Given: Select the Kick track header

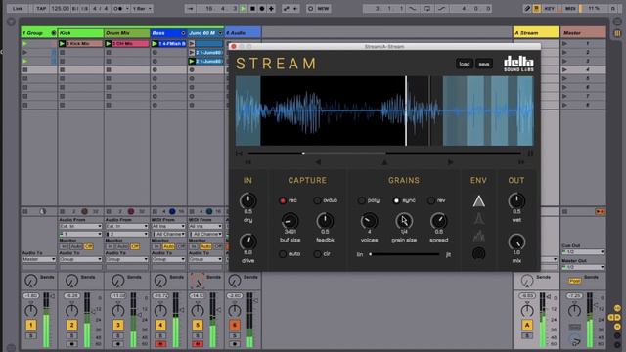Looking at the screenshot, I should point(80,33).
